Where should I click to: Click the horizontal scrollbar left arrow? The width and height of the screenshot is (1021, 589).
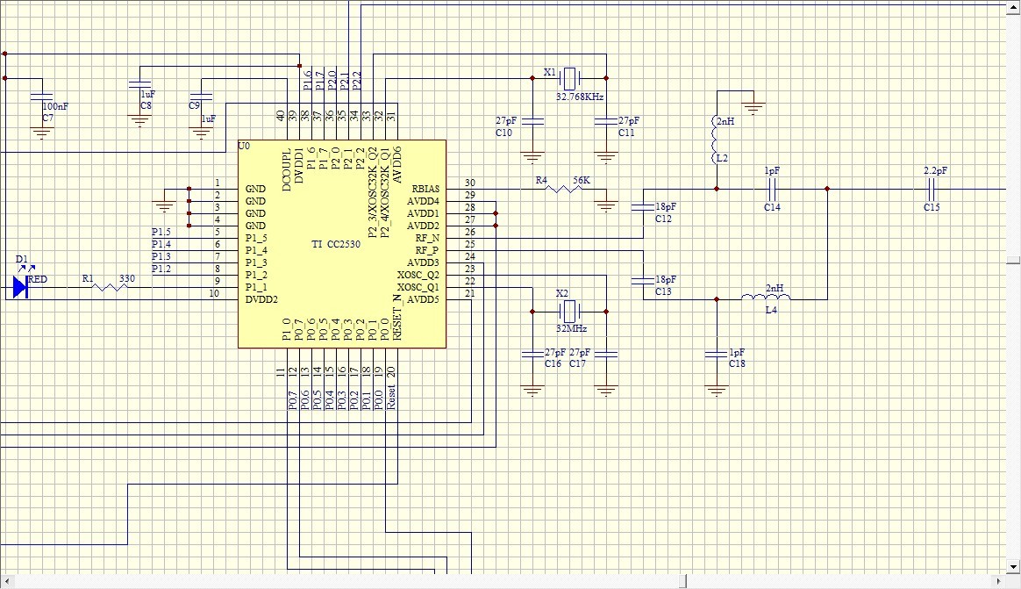tap(7, 580)
